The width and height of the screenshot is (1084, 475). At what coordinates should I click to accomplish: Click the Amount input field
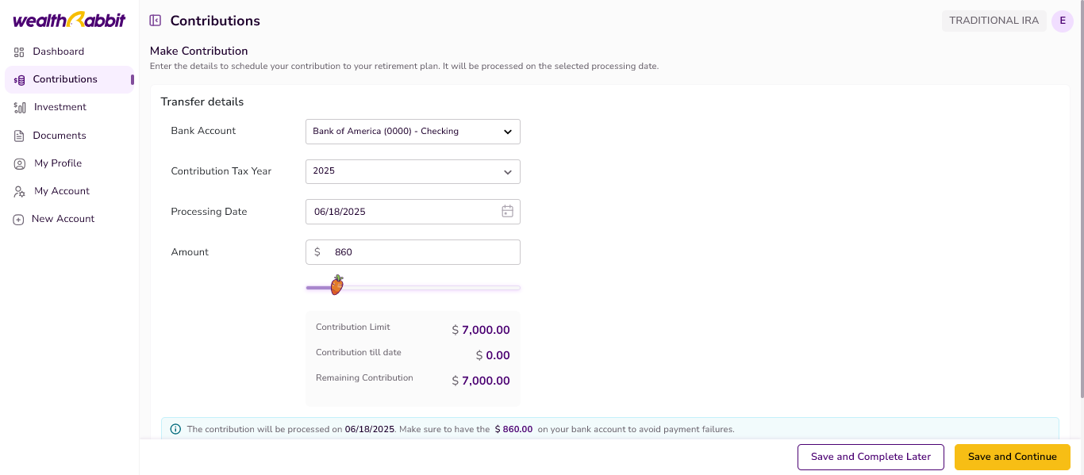pos(421,252)
